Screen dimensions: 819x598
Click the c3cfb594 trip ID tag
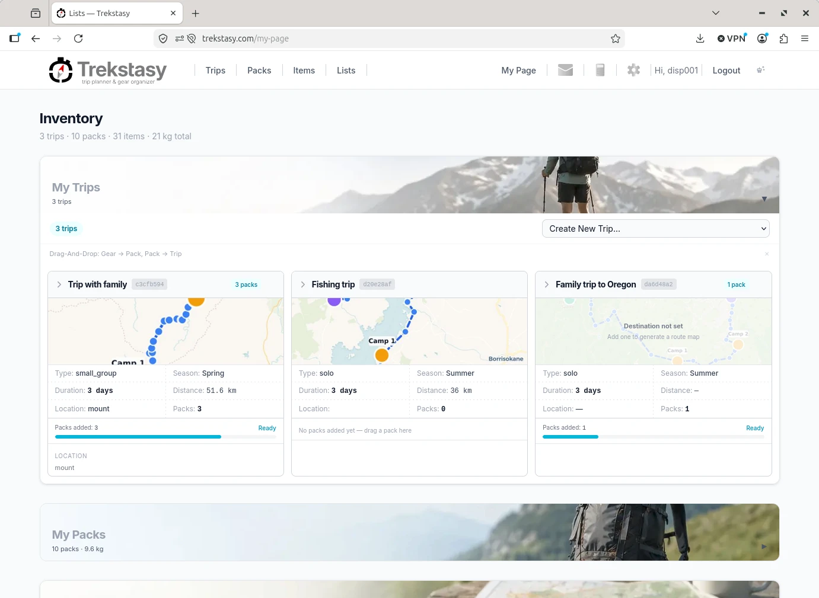(x=149, y=284)
